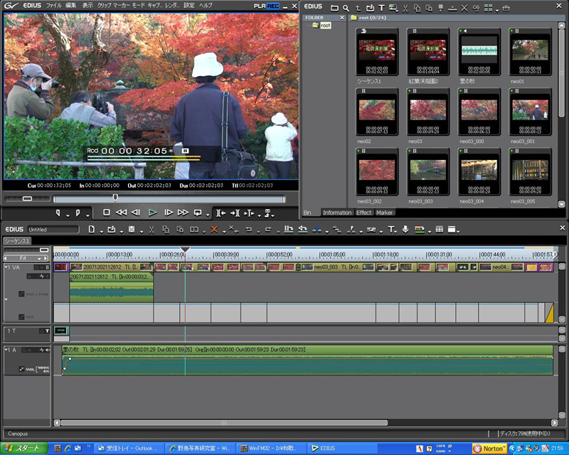569x455 pixels.
Task: Click the Voice Over microphone icon
Action: tap(405, 230)
